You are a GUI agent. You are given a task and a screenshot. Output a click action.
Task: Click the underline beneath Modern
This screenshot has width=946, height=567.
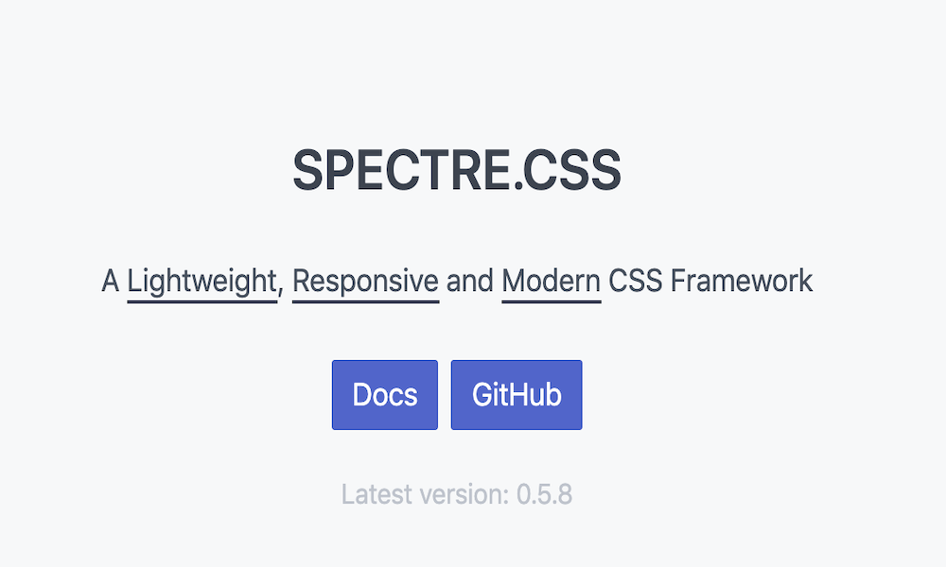pyautogui.click(x=551, y=301)
